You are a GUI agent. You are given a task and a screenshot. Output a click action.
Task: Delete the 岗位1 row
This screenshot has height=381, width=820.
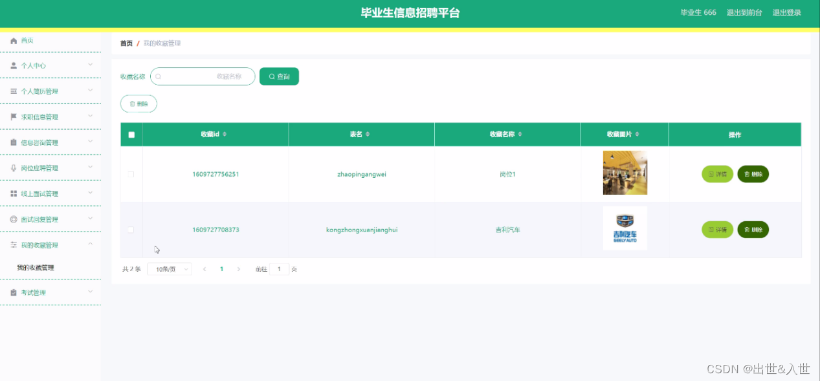click(x=753, y=174)
